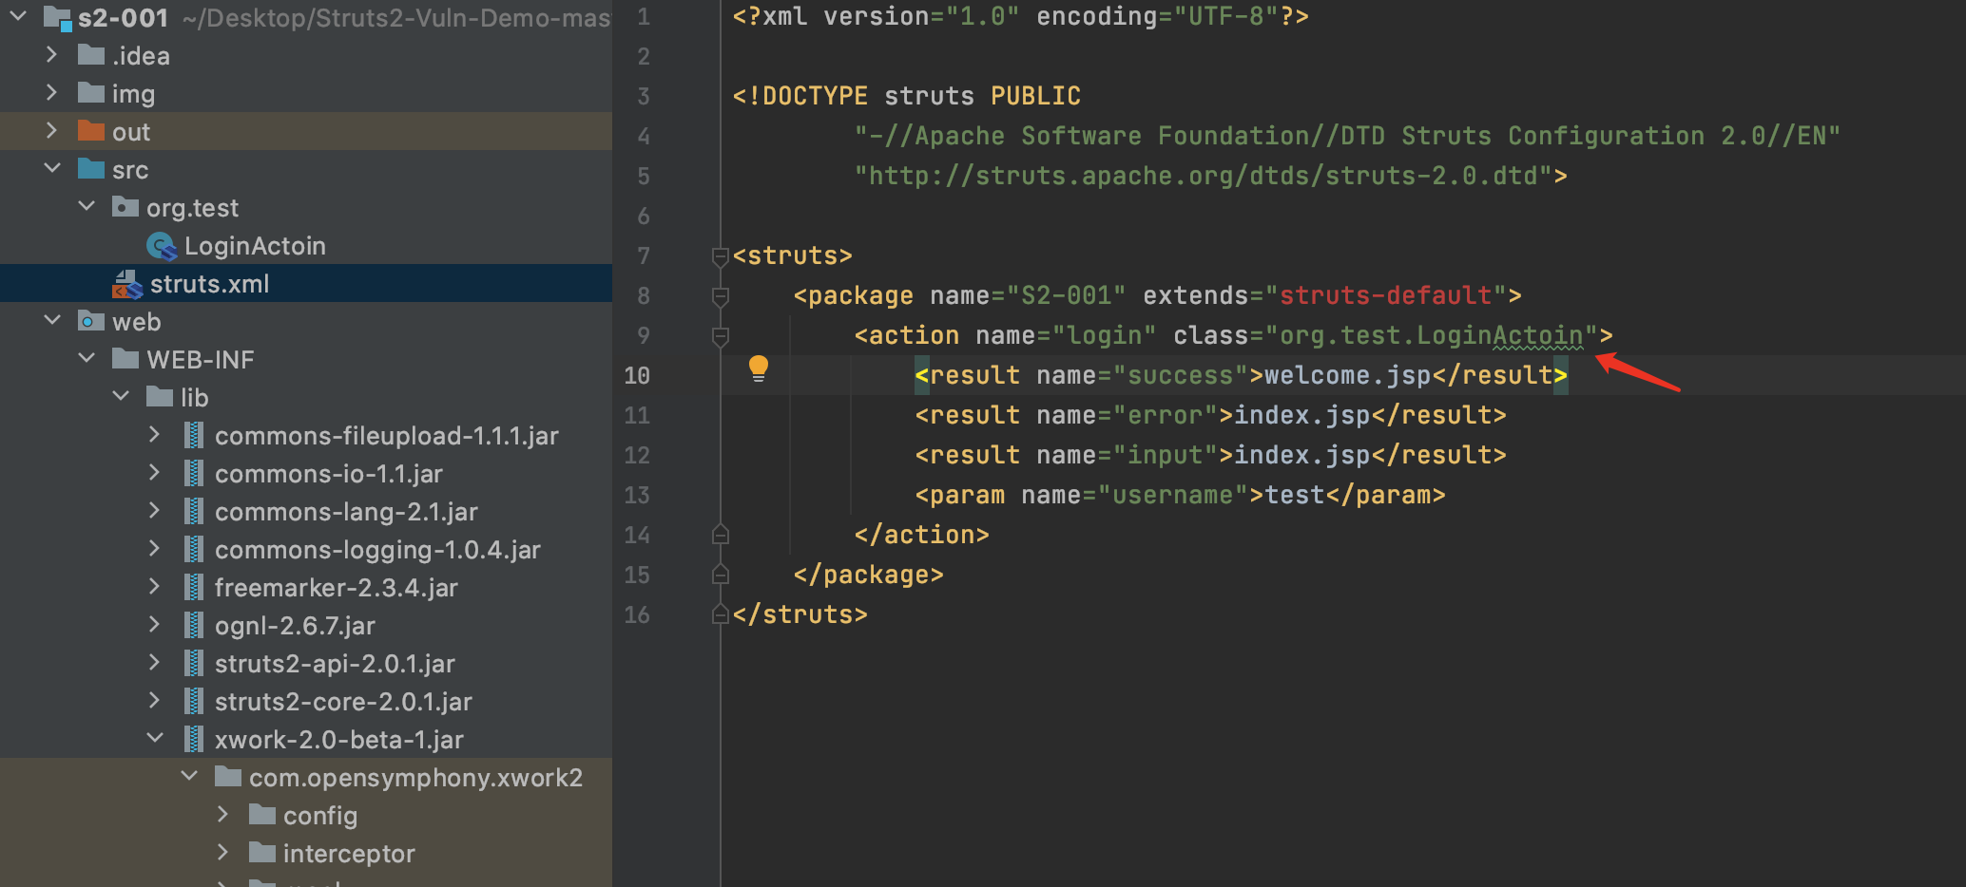Click the LoginActoin class icon

coord(162,246)
